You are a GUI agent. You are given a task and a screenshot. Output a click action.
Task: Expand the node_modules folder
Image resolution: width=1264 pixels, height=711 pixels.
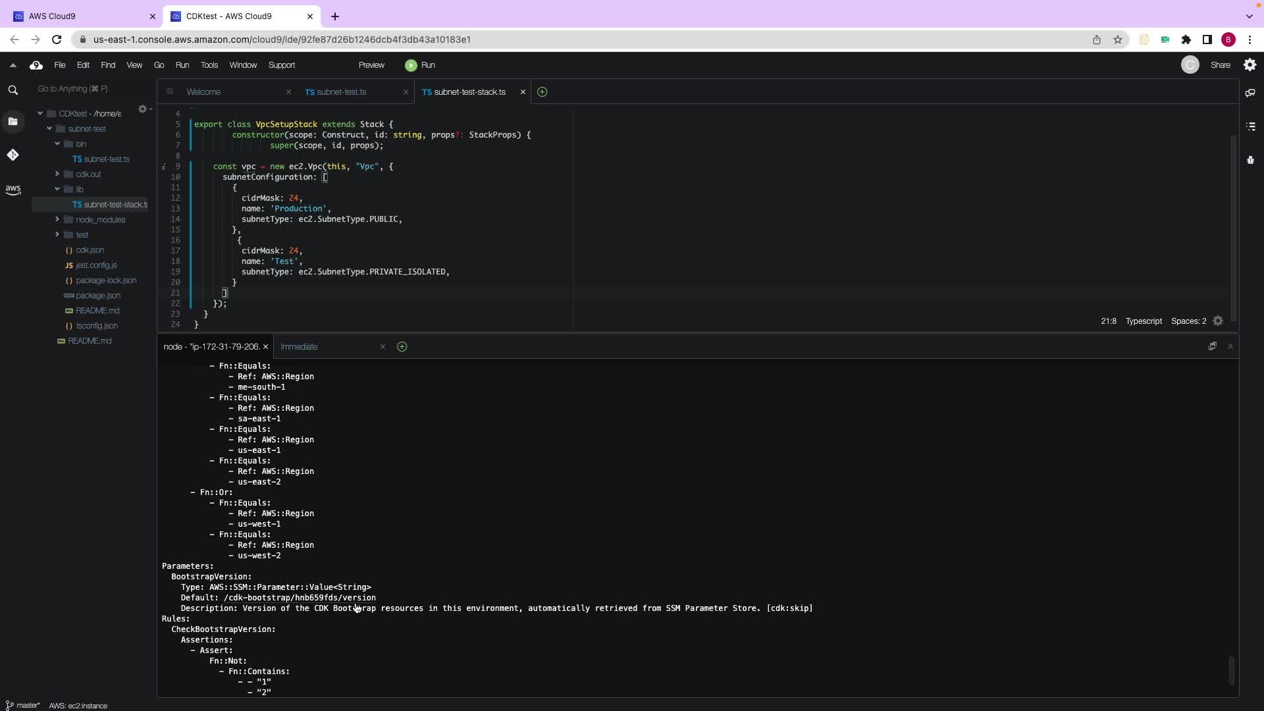(57, 219)
